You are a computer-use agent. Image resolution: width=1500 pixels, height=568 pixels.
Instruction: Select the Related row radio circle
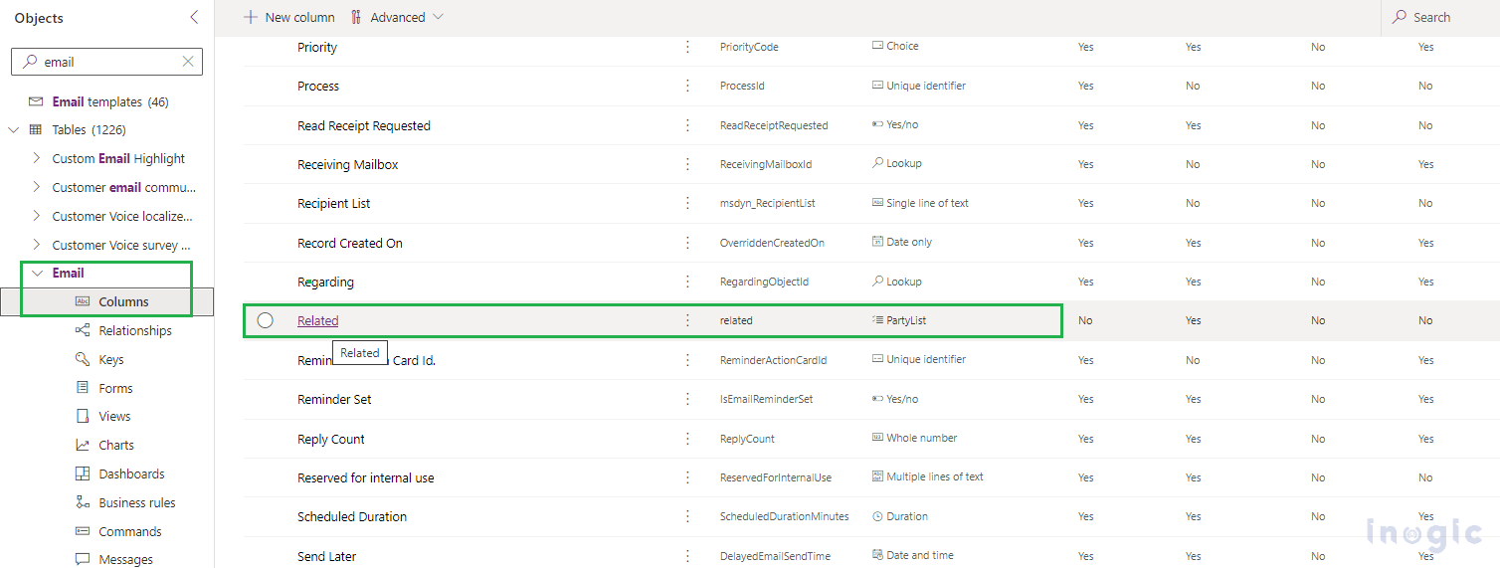tap(265, 320)
